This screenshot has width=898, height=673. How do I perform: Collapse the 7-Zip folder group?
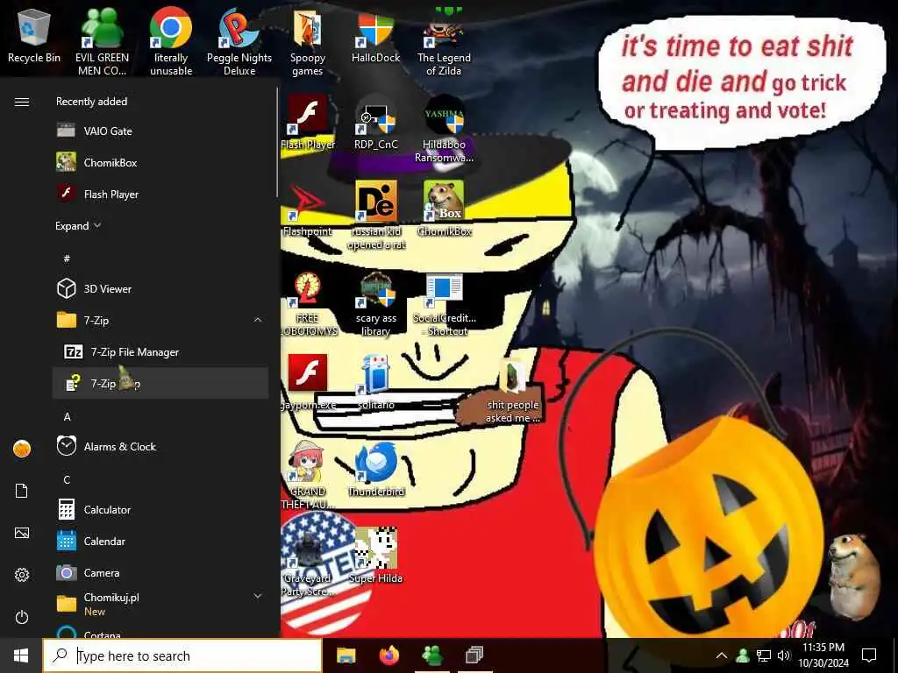[258, 320]
